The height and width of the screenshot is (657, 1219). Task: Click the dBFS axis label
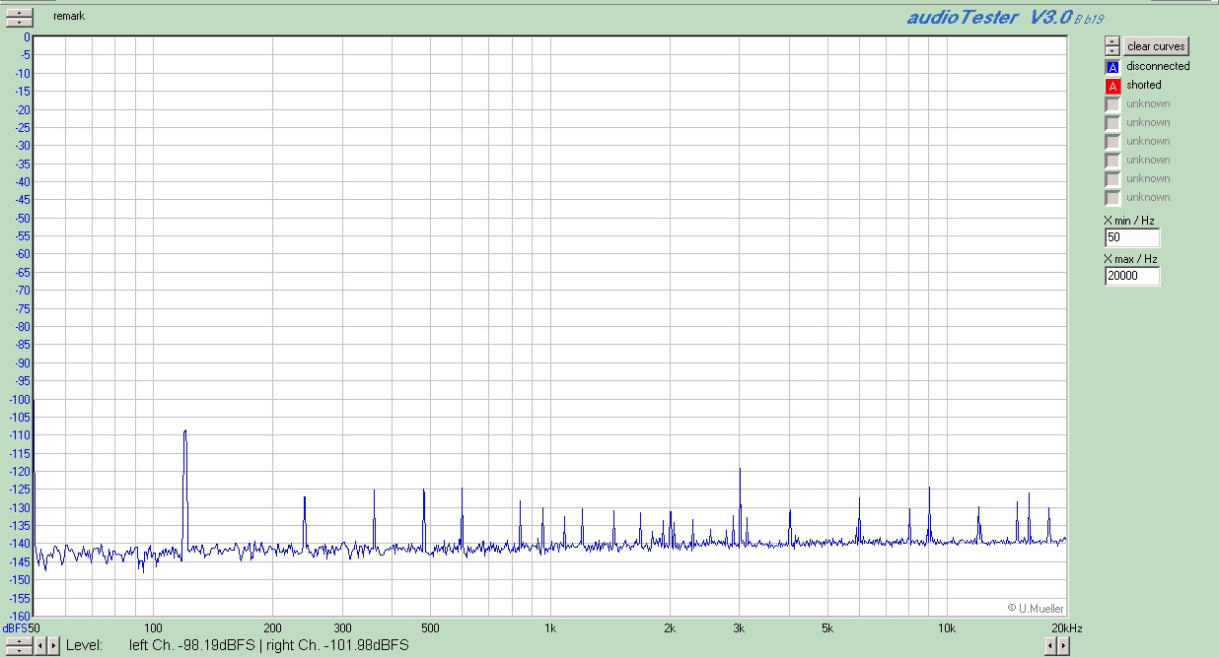(14, 627)
